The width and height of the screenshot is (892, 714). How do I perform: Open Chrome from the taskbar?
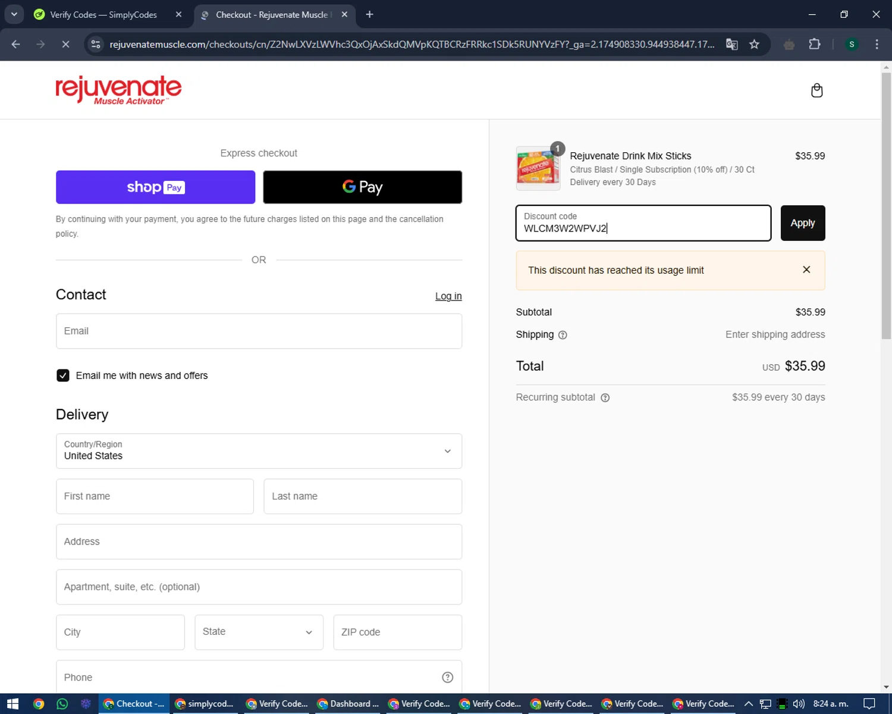[x=39, y=704]
